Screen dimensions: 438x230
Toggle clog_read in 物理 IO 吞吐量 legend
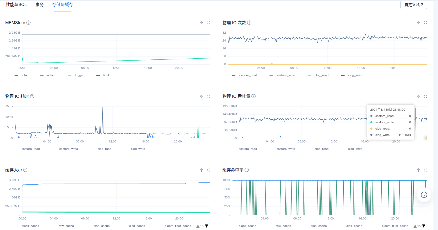[x=318, y=149]
